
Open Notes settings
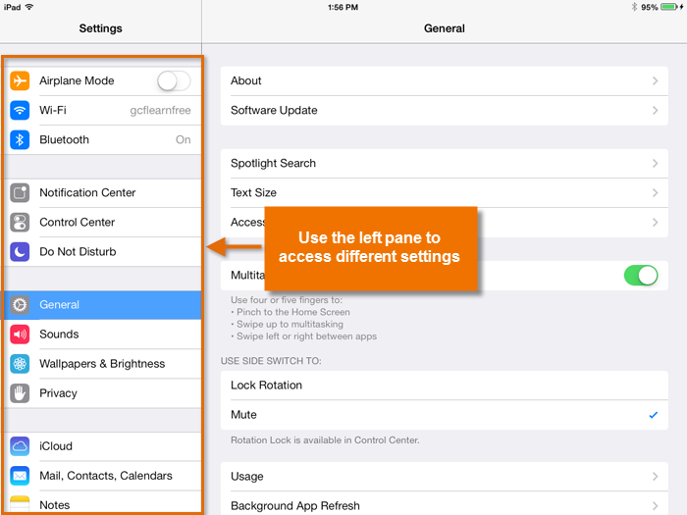(x=103, y=502)
